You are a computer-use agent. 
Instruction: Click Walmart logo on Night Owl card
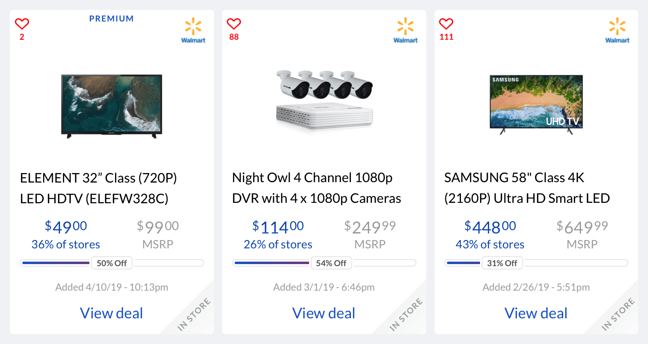coord(406,30)
